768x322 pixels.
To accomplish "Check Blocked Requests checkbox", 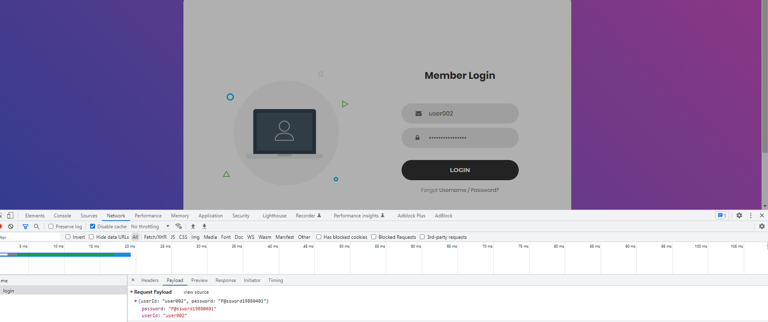I will (374, 237).
